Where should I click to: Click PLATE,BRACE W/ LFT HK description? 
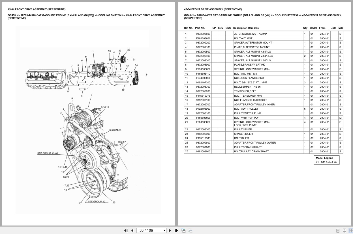coord(249,65)
